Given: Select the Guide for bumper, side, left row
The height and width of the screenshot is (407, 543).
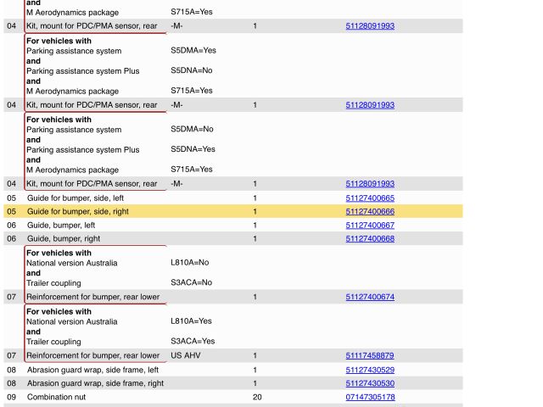Looking at the screenshot, I should pyautogui.click(x=76, y=198).
